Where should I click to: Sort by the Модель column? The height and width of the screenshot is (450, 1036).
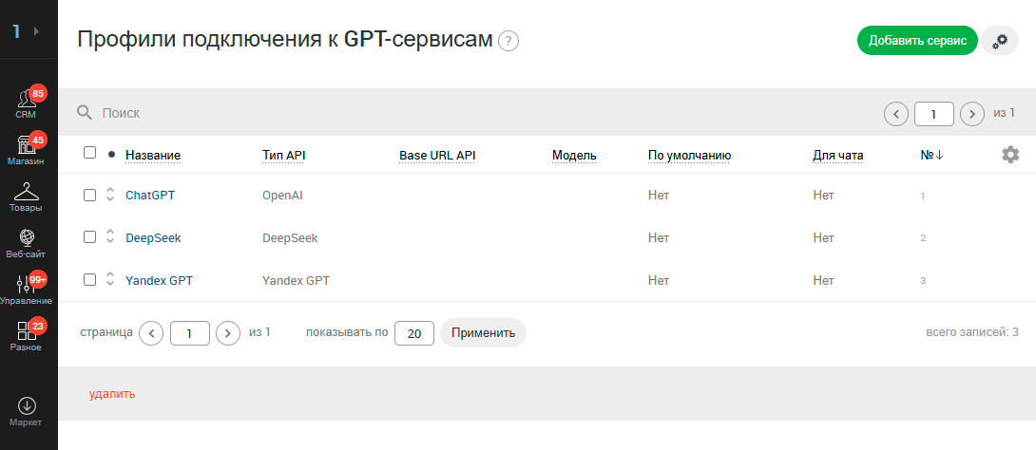click(574, 155)
